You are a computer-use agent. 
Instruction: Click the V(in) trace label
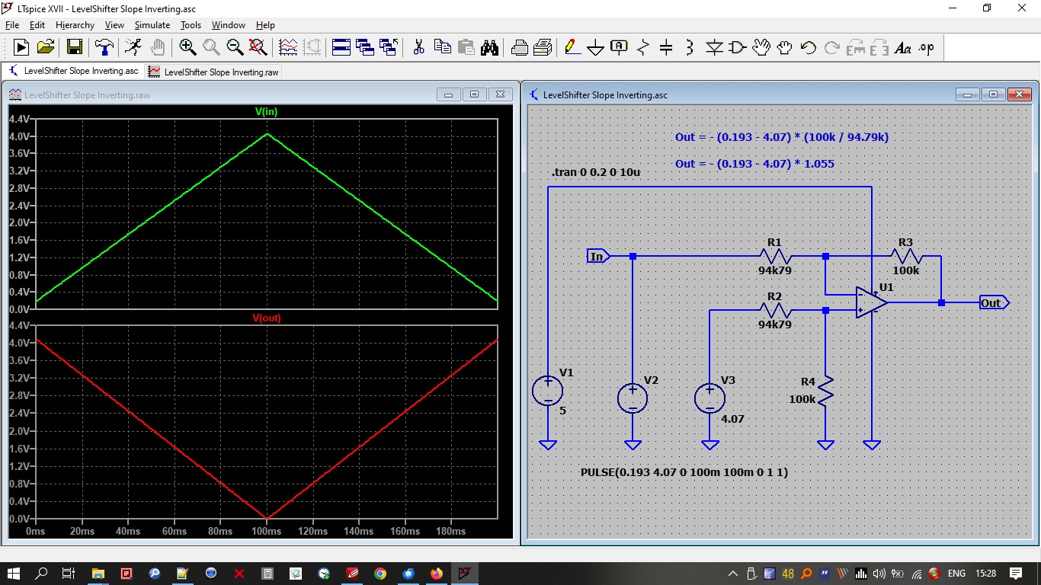pos(266,112)
